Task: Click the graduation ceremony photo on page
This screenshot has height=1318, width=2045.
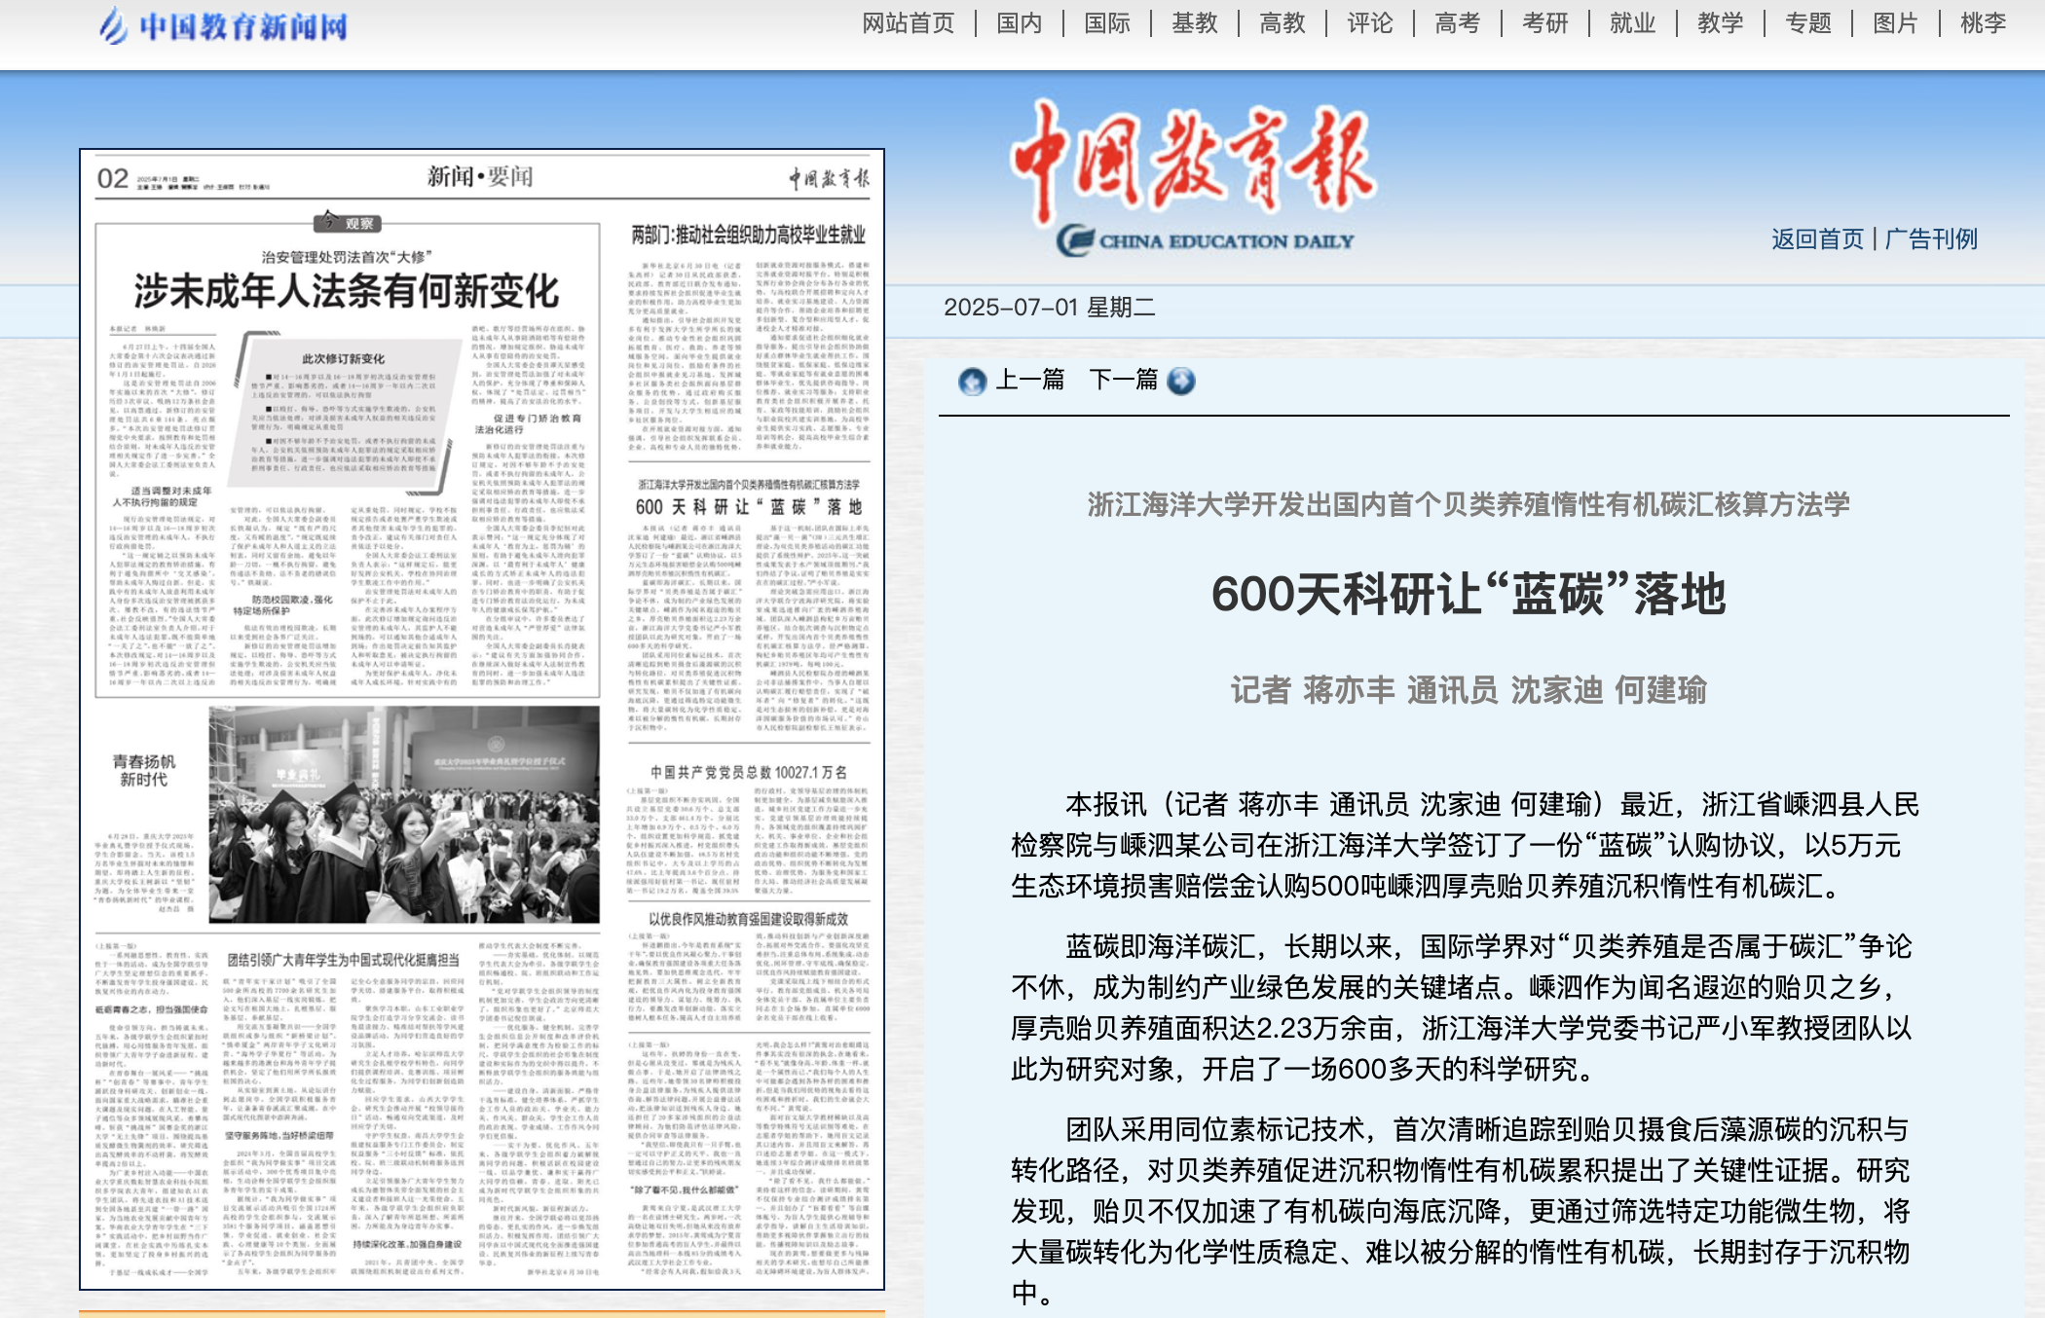Action: [x=404, y=815]
